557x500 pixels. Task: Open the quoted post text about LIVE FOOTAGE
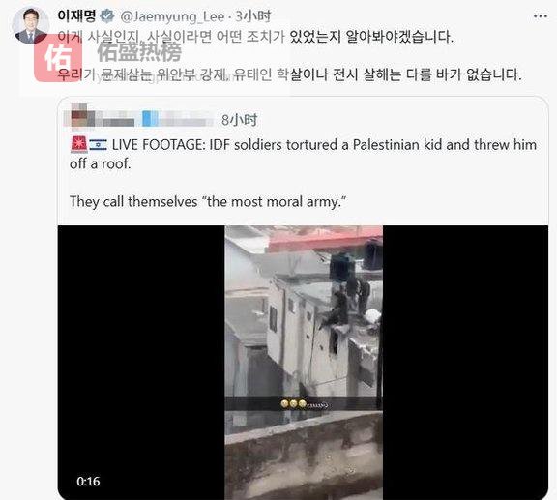[303, 154]
